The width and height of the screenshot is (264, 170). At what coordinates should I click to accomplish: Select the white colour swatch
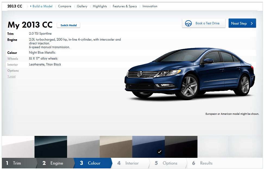[18, 147]
